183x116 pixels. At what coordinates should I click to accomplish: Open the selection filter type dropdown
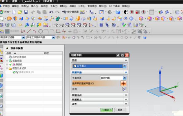[23, 37]
